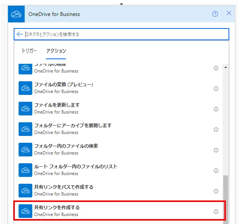
Task: Switch to the トリガー tab
Action: tap(29, 51)
